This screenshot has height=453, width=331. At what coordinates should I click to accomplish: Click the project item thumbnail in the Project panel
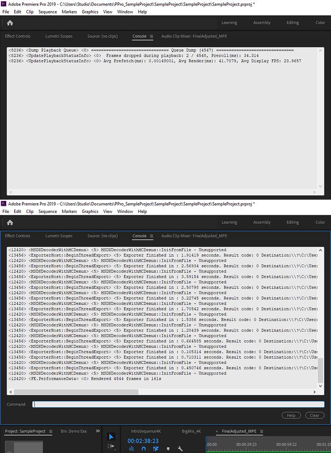pos(24,447)
